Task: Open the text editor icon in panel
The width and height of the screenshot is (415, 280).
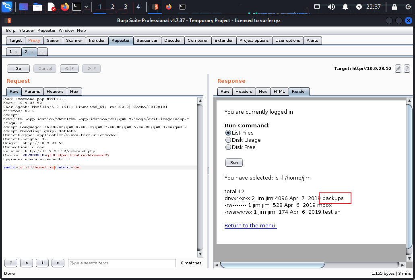Action: 51,7
